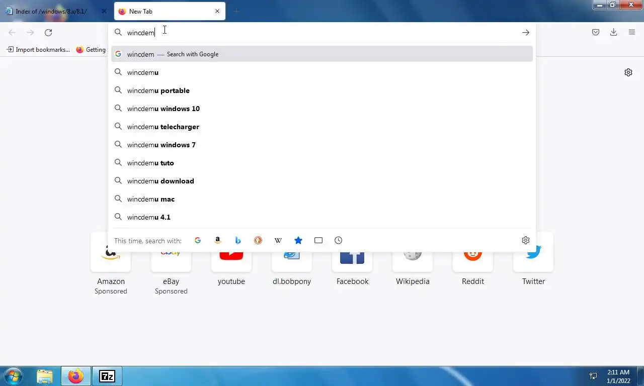
Task: Click the network tray icon
Action: [x=593, y=376]
